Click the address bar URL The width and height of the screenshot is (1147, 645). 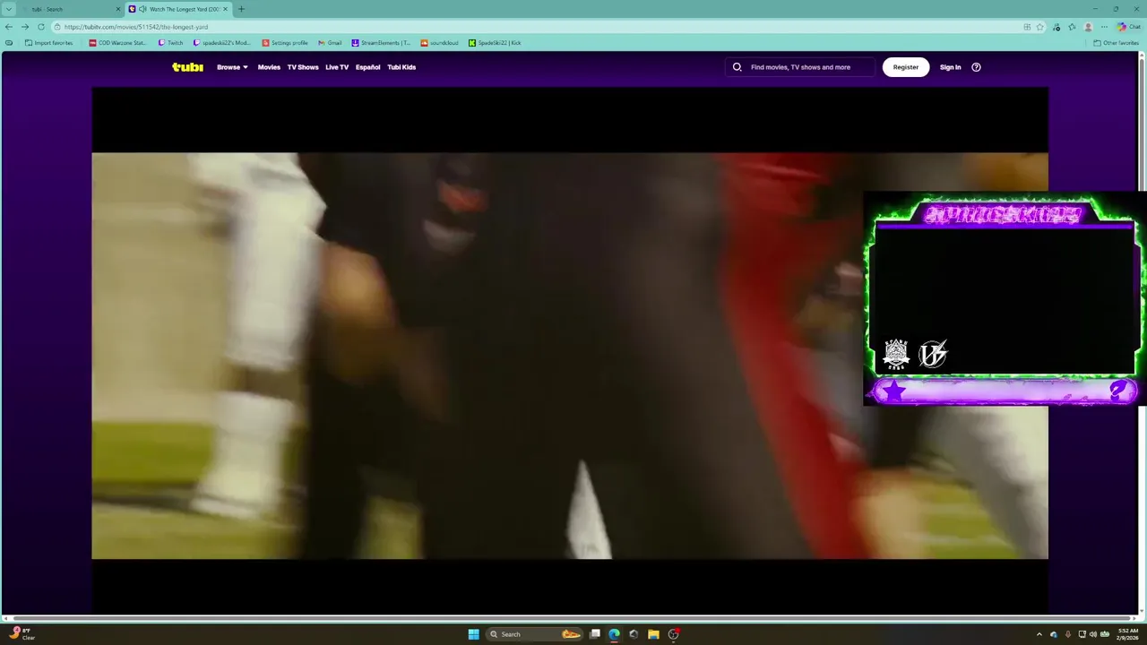(x=136, y=27)
